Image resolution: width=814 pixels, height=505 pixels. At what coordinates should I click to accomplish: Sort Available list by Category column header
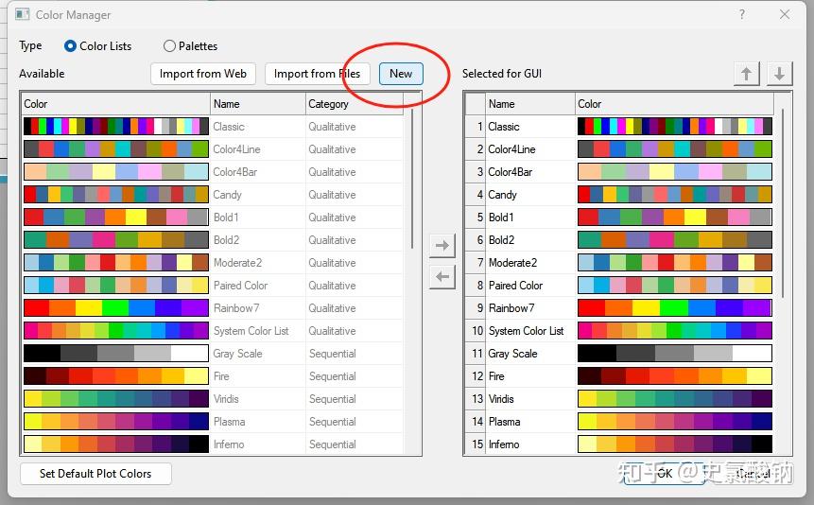point(354,103)
